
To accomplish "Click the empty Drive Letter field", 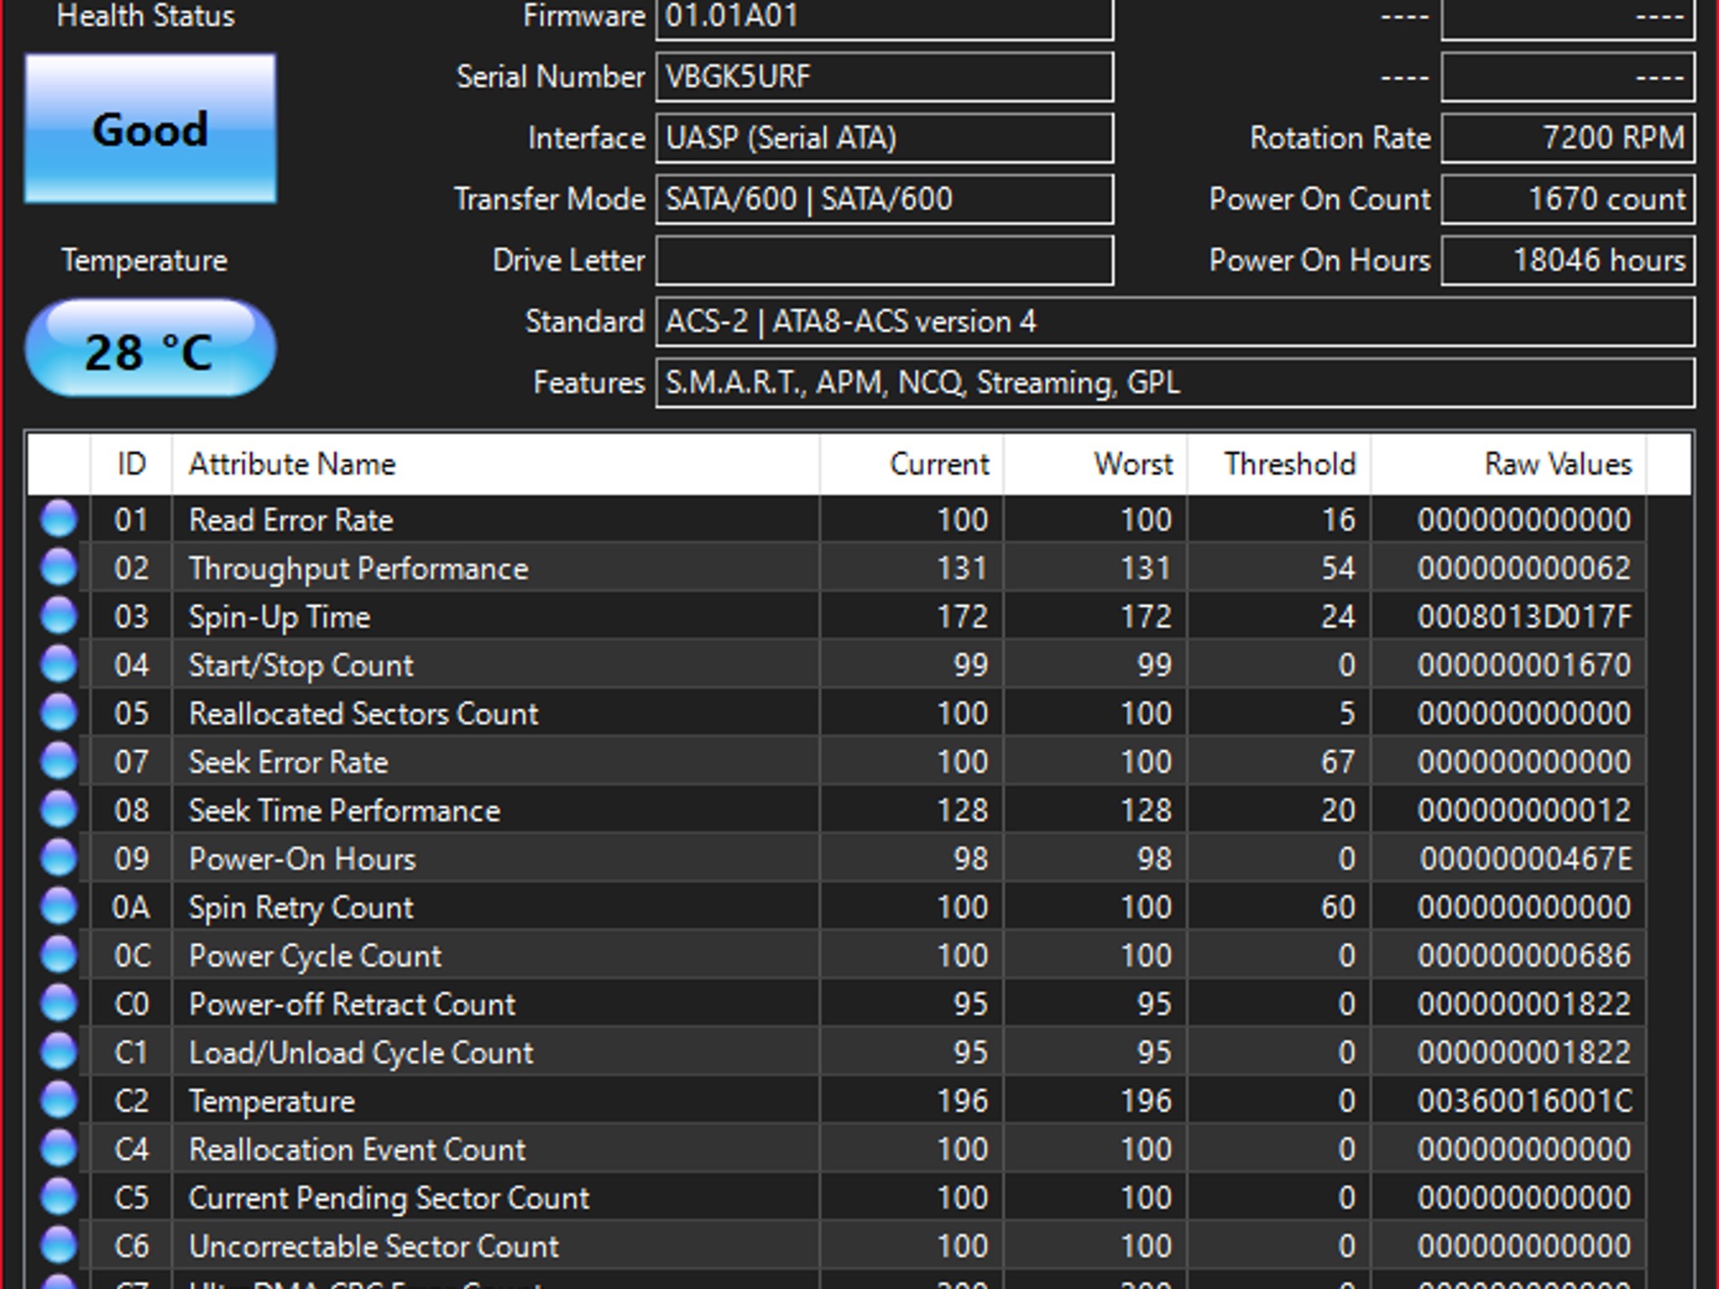I will click(x=885, y=260).
